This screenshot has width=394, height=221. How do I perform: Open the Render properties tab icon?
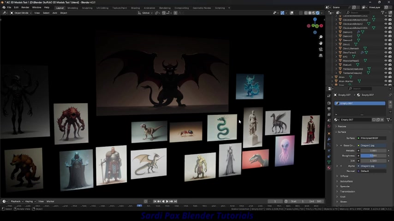pos(329,103)
